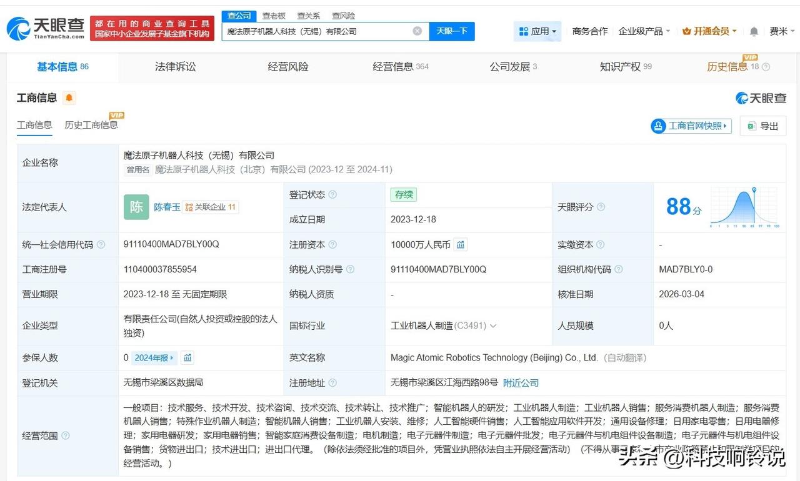The image size is (800, 481).
Task: Open the chart icon beside 10000万人民币
Action: [461, 244]
